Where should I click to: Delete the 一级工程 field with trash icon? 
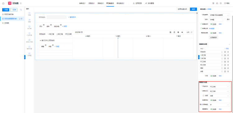pyautogui.click(x=228, y=55)
